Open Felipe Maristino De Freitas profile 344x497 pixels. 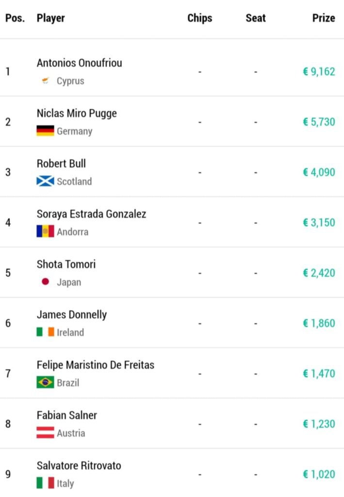click(95, 365)
